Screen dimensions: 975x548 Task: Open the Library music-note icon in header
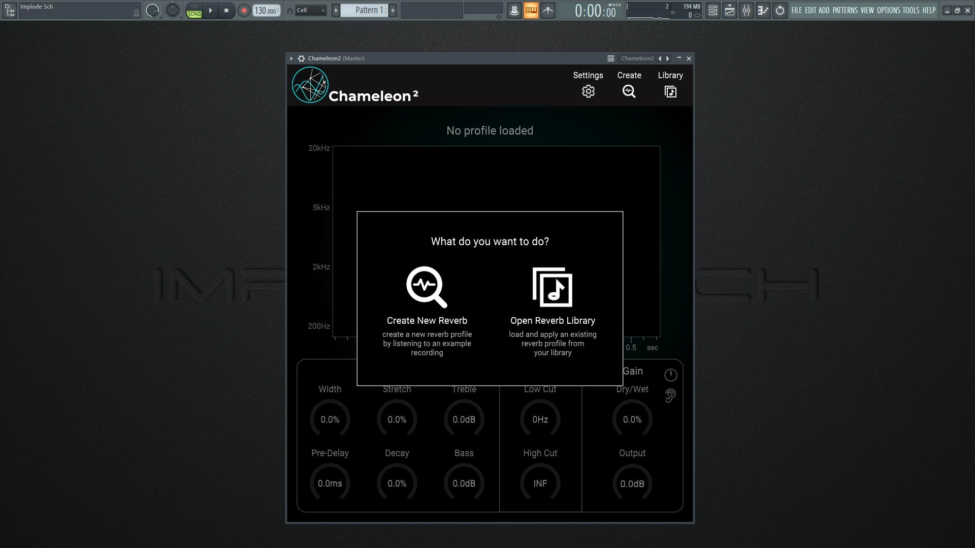click(x=670, y=92)
